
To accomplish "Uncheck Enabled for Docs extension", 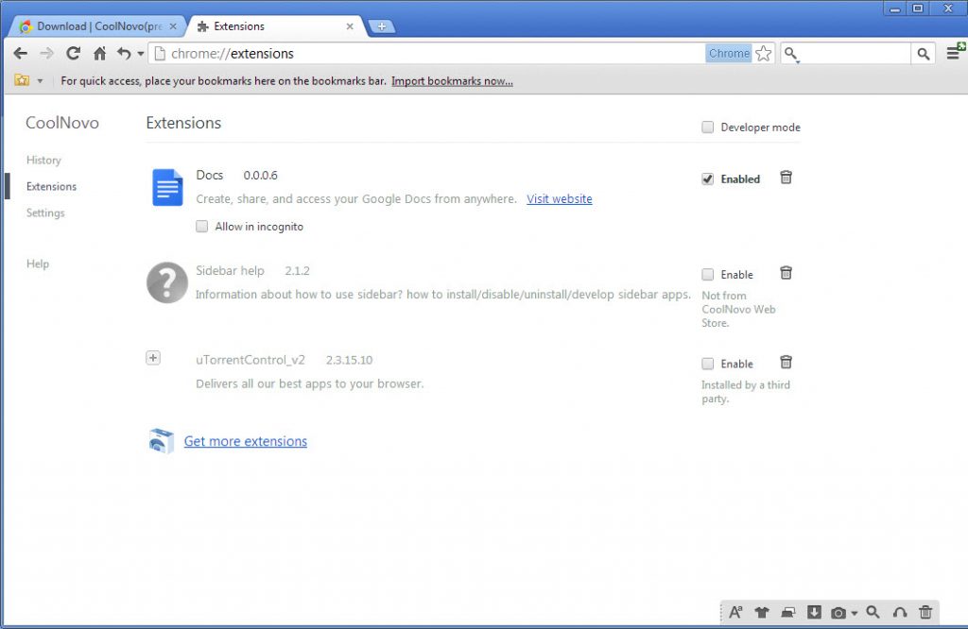I will [707, 178].
